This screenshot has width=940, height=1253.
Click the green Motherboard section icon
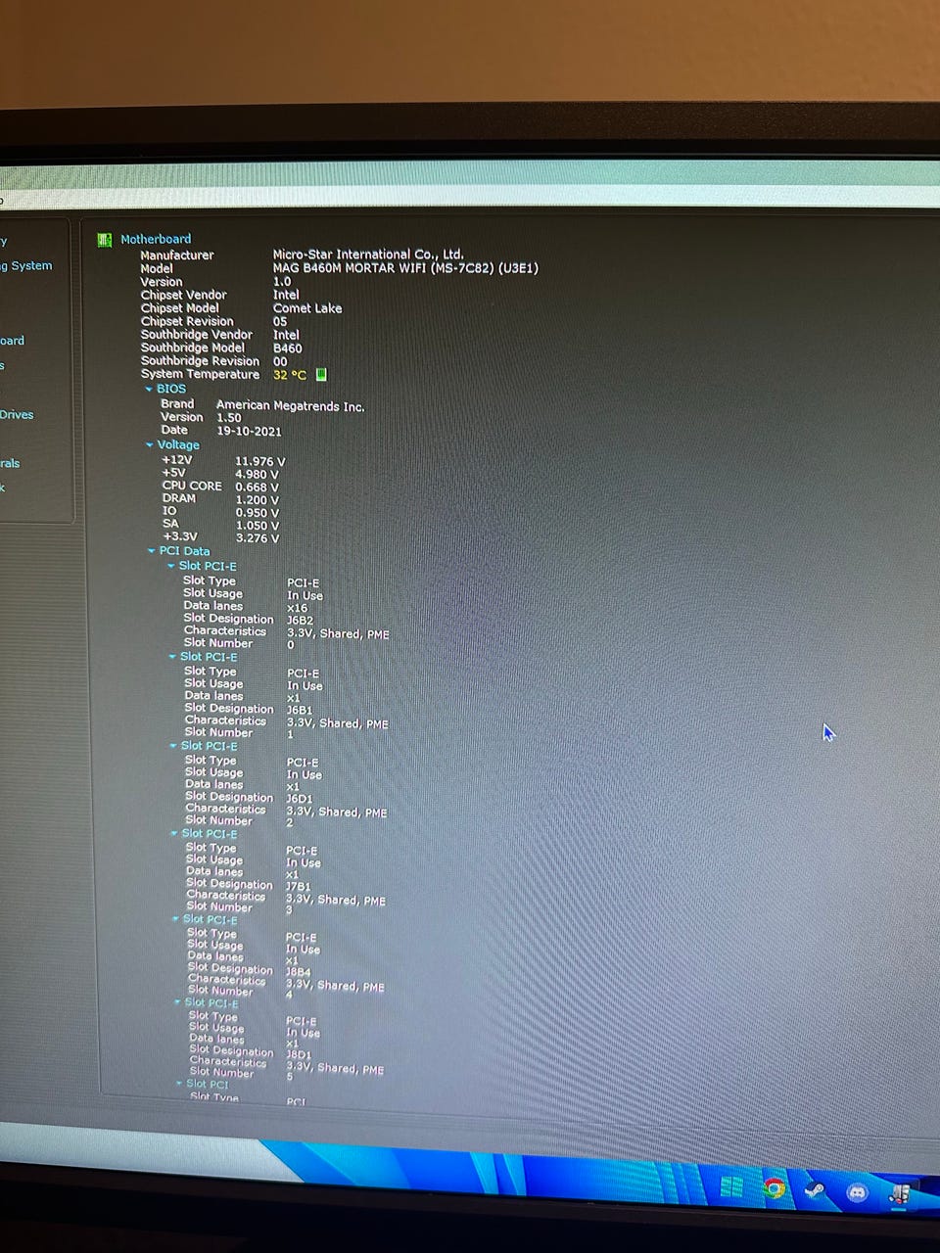[x=105, y=240]
